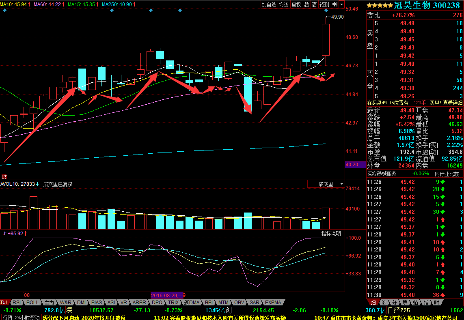Toggle the 均线 moving average lines
This screenshot has width=464, height=320.
[x=283, y=4]
